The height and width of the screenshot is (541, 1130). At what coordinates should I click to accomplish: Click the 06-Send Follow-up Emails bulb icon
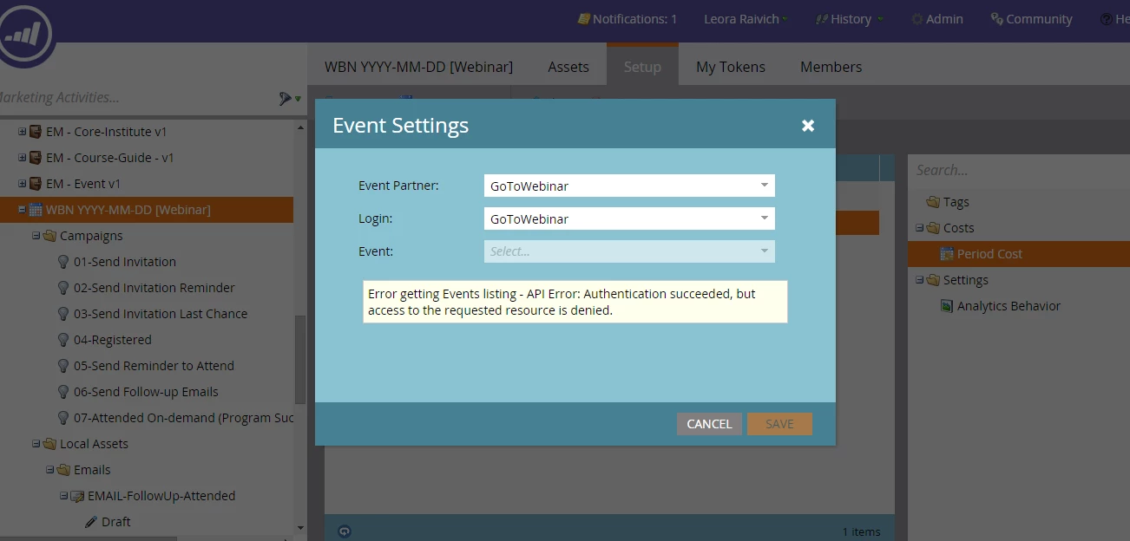(x=63, y=392)
